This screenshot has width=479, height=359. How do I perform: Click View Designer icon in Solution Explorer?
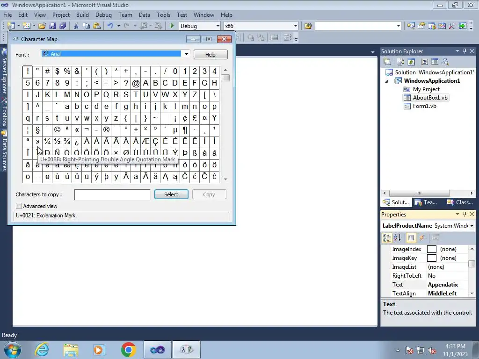435,62
